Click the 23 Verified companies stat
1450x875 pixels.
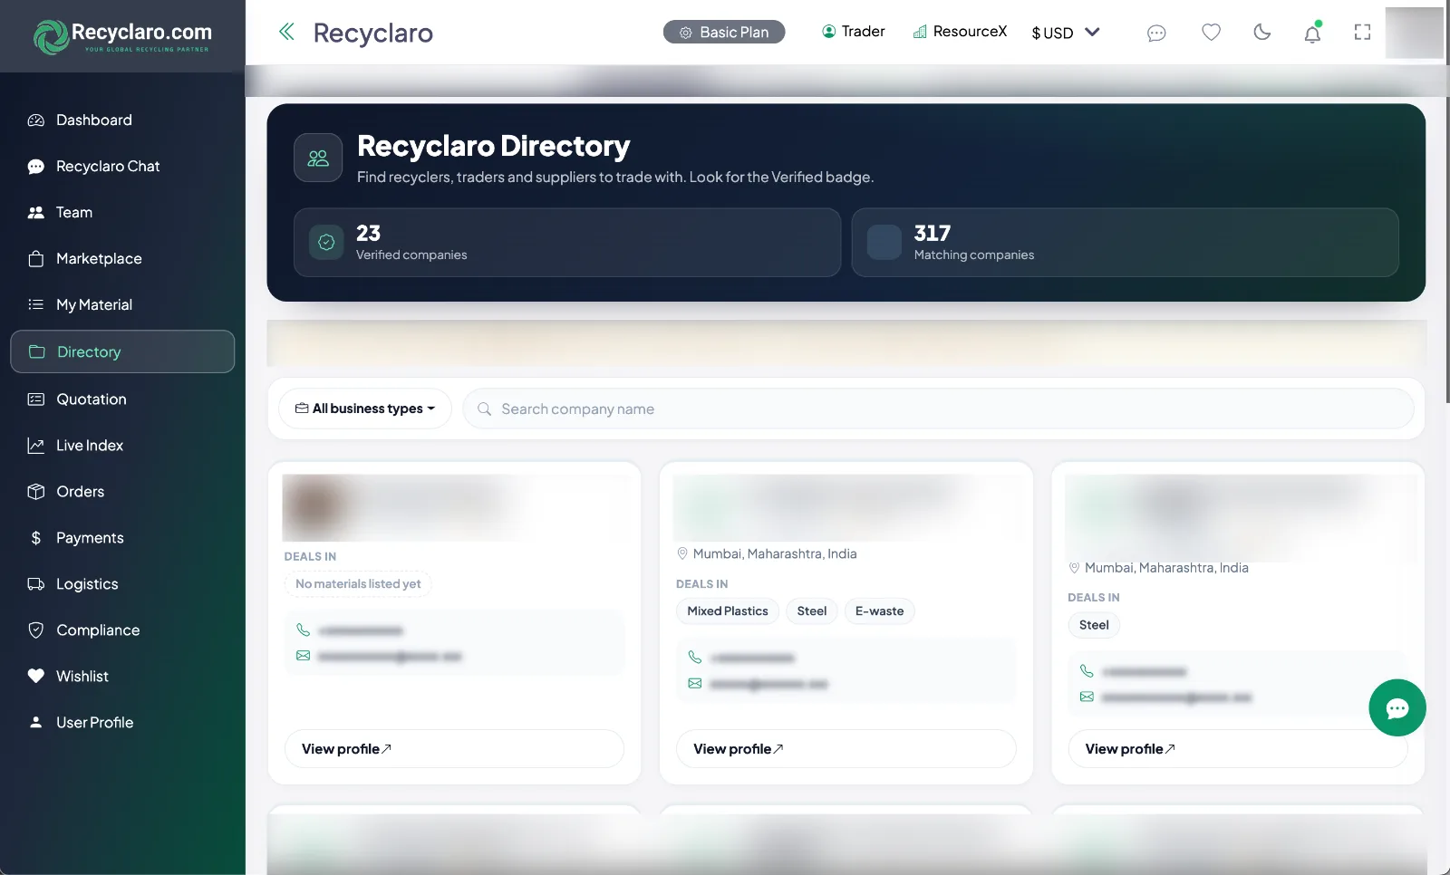pyautogui.click(x=567, y=243)
